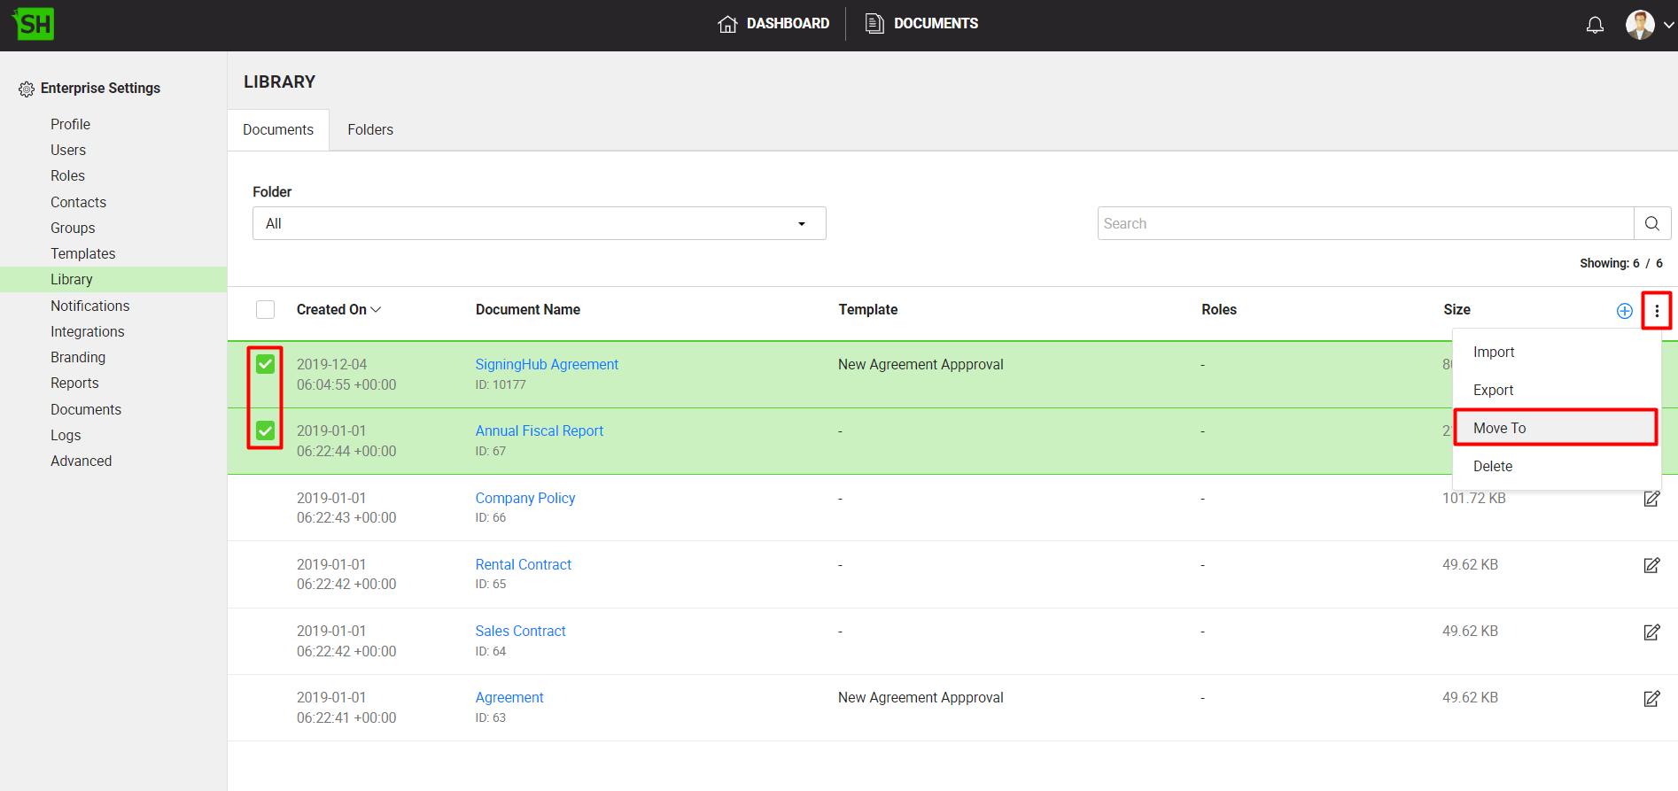Viewport: 1678px width, 791px height.
Task: Switch to the Folders tab
Action: [369, 129]
